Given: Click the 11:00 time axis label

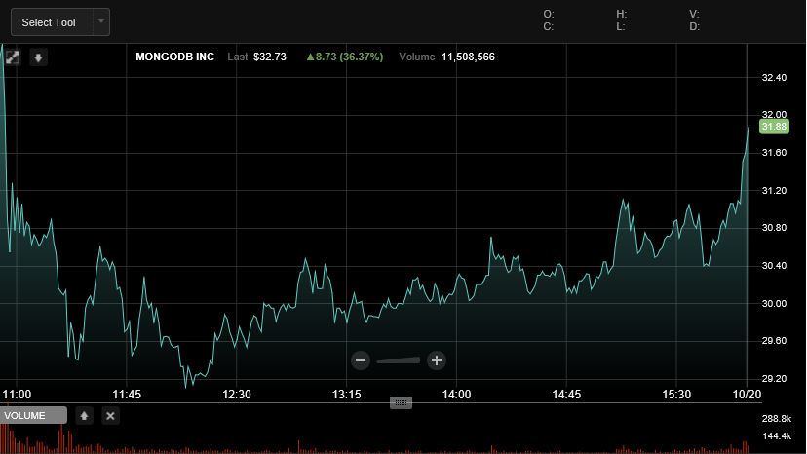Looking at the screenshot, I should tap(17, 395).
